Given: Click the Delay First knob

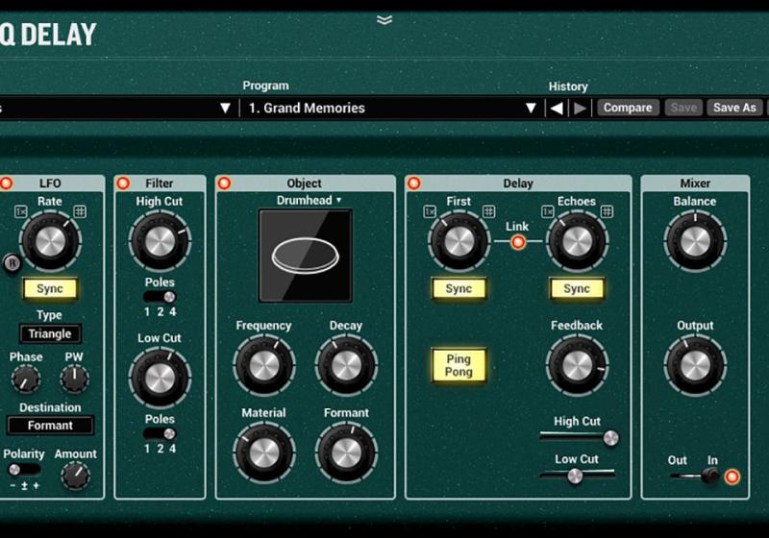Looking at the screenshot, I should 459,241.
